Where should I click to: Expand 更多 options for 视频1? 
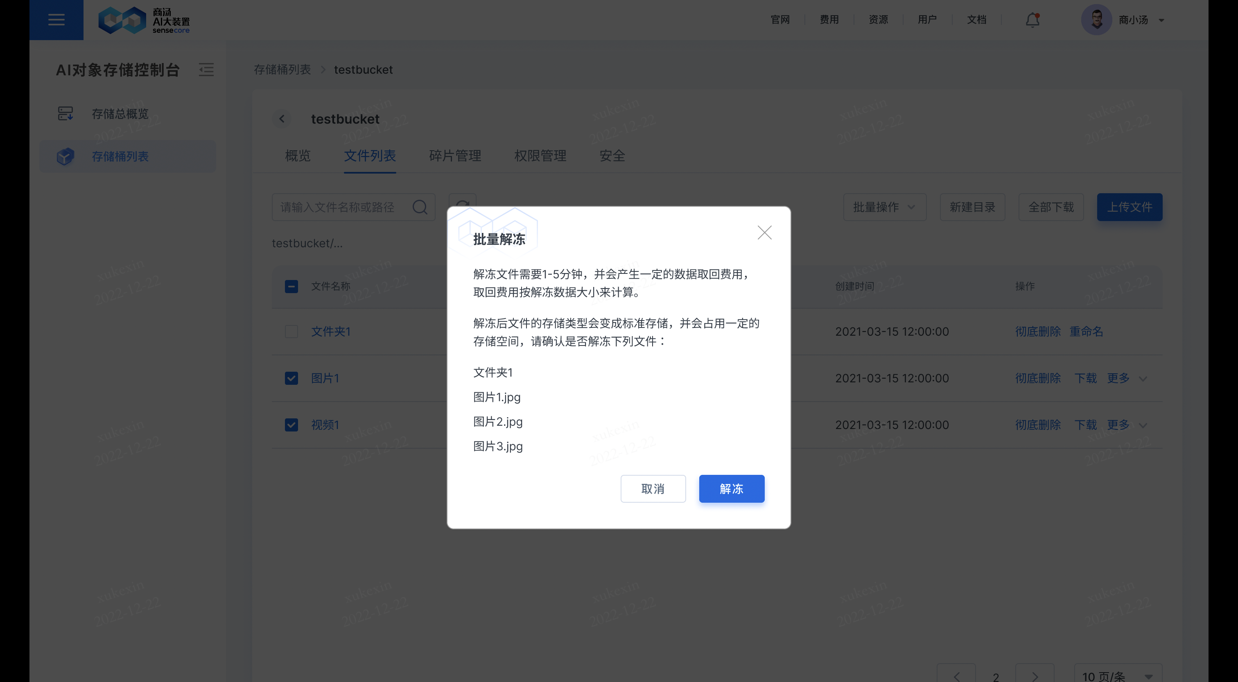(x=1117, y=425)
